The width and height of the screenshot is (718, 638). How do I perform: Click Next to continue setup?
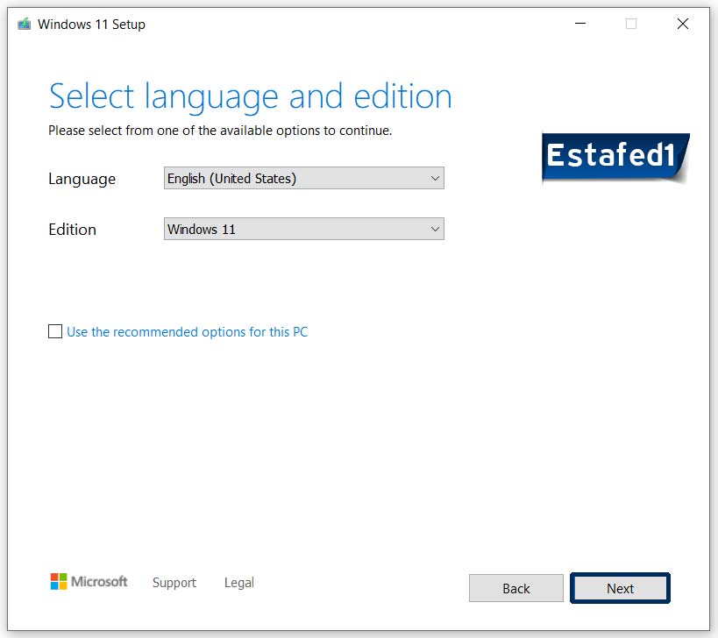click(620, 588)
